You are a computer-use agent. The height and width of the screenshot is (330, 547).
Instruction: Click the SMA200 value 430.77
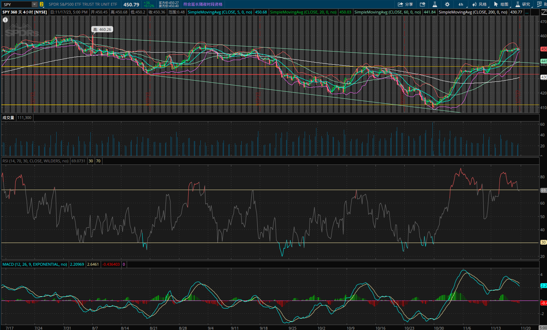pos(516,12)
